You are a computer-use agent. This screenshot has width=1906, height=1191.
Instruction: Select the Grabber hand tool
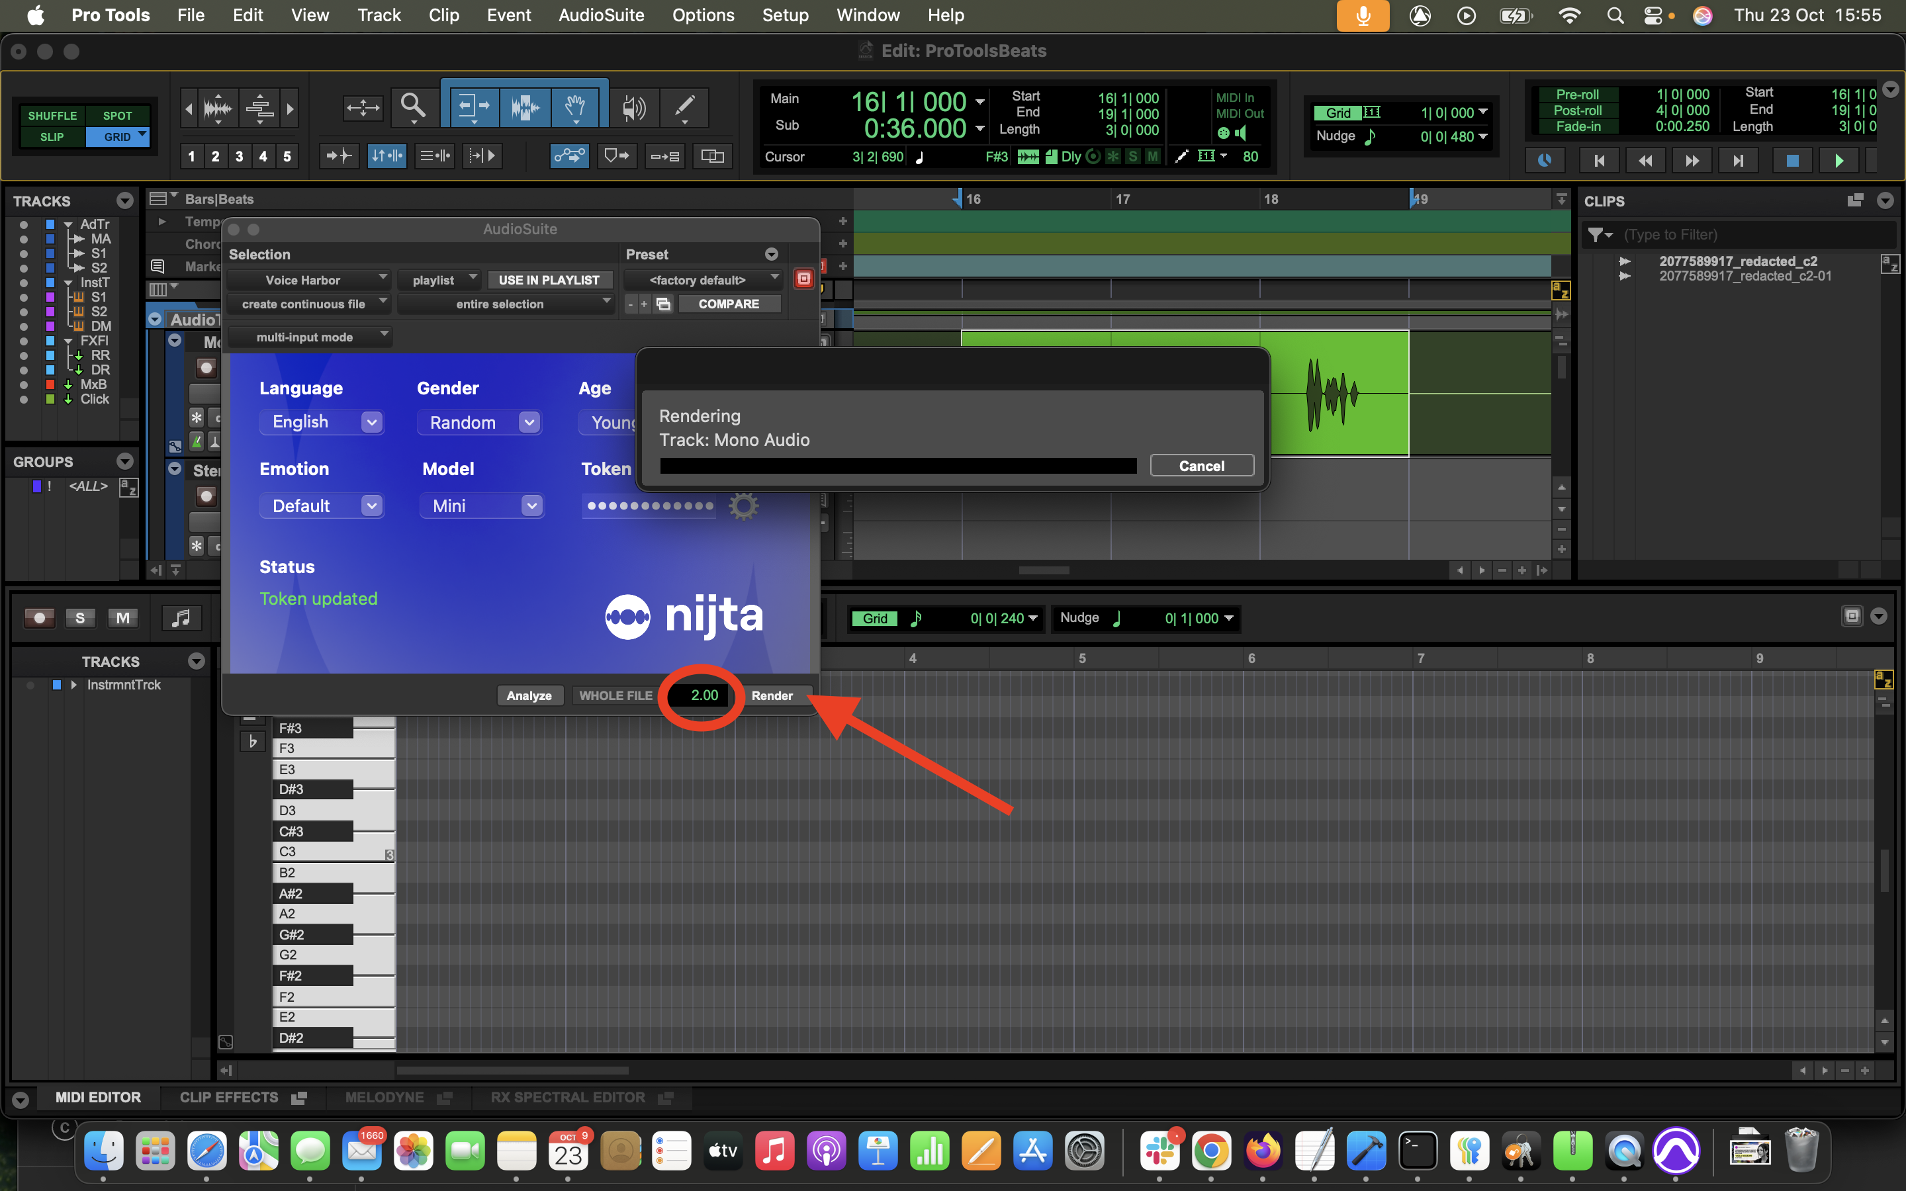point(576,106)
